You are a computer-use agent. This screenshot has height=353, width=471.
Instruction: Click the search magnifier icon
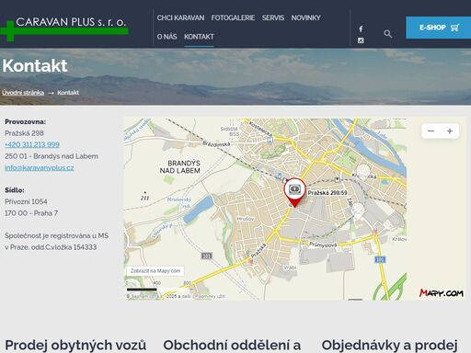click(x=388, y=34)
